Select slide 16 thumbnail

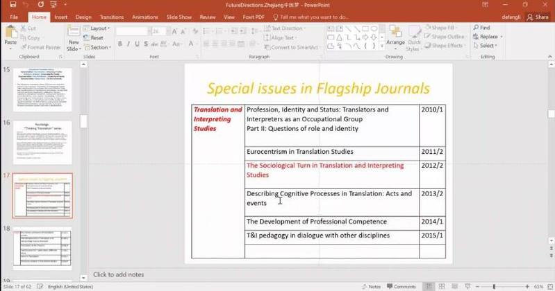[x=42, y=143]
